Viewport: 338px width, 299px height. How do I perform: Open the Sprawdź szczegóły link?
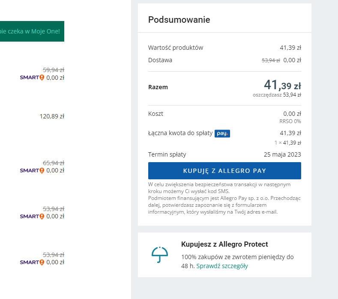tap(222, 266)
